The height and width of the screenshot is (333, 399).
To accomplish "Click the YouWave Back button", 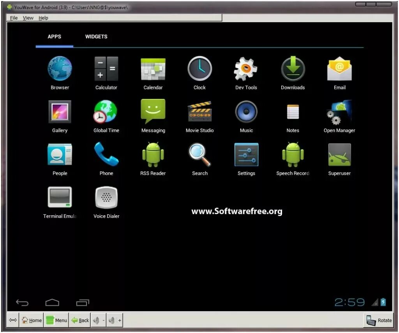I will click(x=80, y=320).
